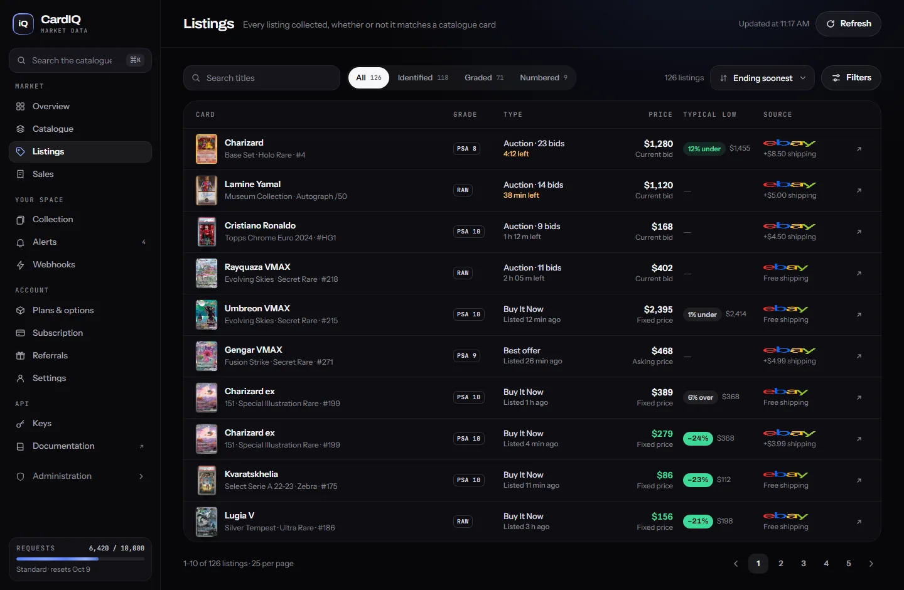Go to page 4

[x=826, y=564]
